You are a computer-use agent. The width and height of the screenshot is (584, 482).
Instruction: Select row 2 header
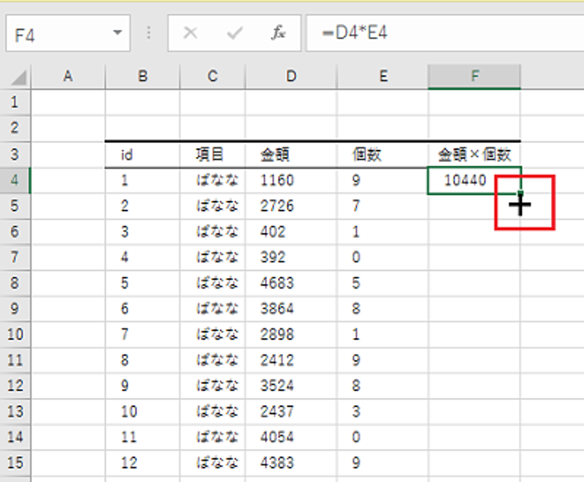coord(15,128)
